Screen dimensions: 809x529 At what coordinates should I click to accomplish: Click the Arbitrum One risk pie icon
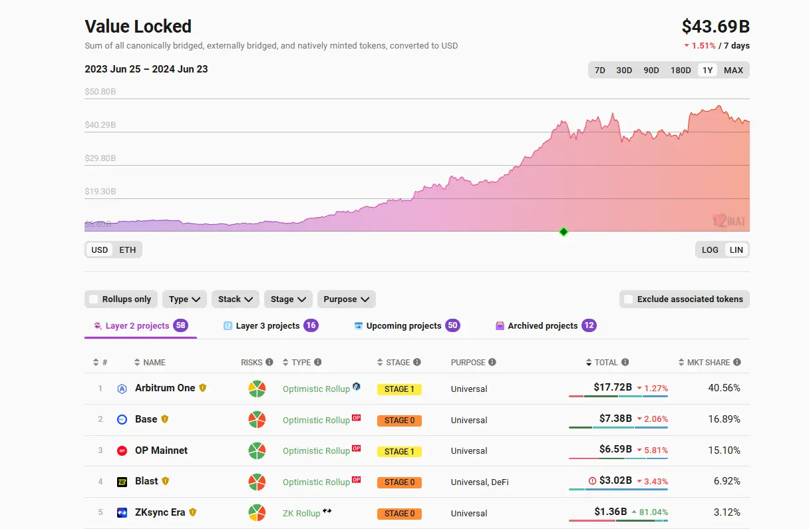(257, 389)
